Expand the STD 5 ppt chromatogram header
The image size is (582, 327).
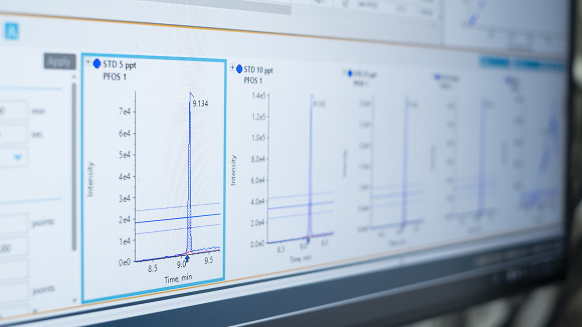click(x=88, y=62)
